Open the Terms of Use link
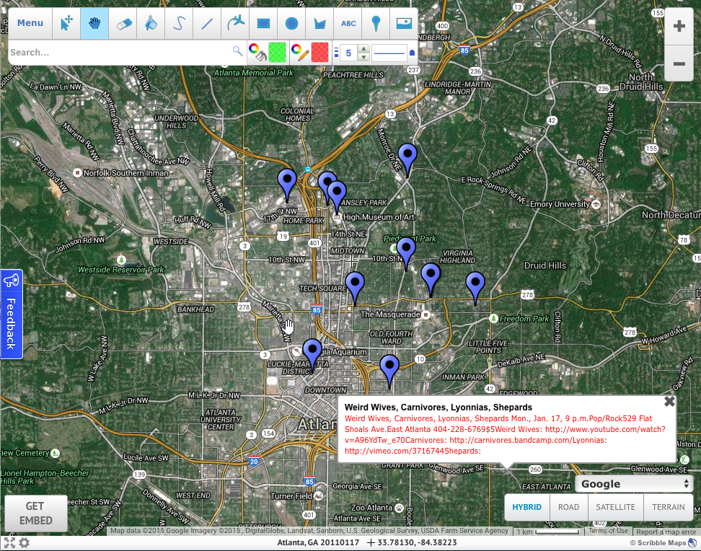Image resolution: width=701 pixels, height=551 pixels. coord(608,531)
